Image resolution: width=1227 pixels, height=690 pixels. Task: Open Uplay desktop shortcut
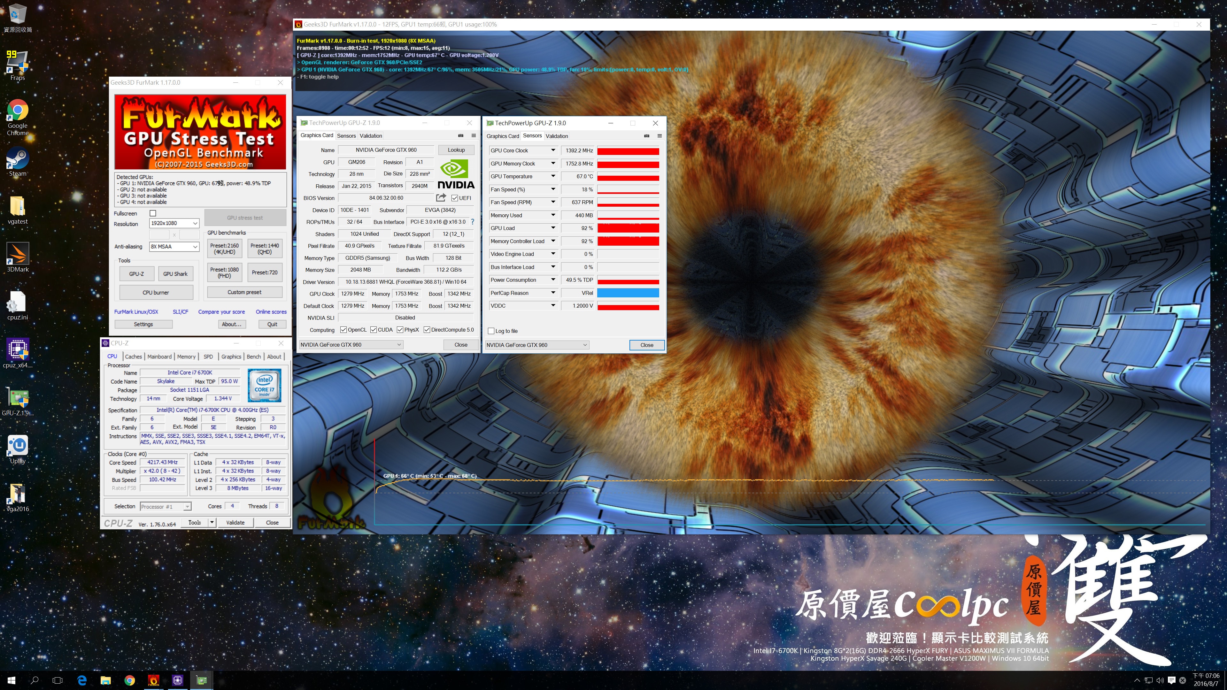(x=18, y=449)
